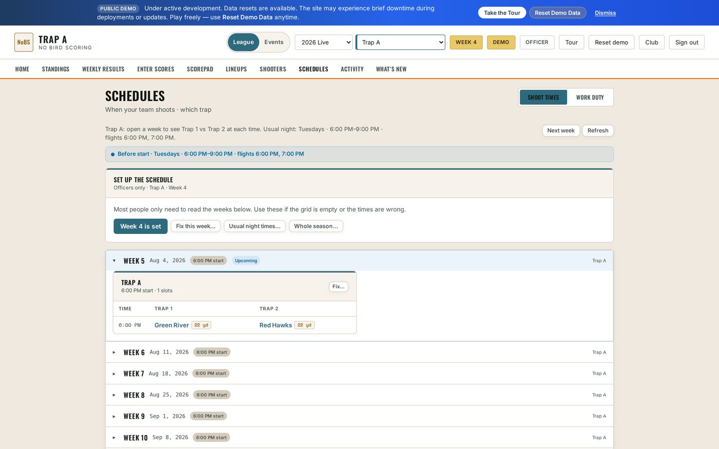This screenshot has height=449, width=719.
Task: Open Fix this week… option
Action: pos(196,226)
